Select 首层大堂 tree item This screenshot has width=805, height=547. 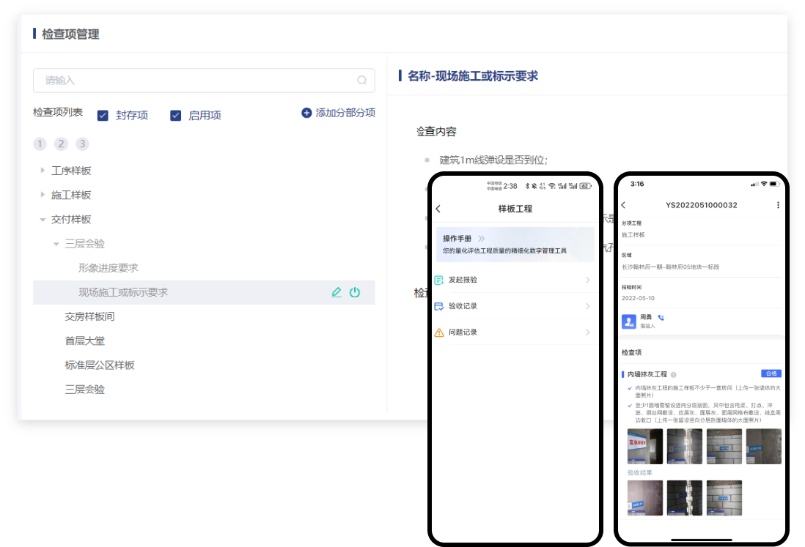[x=85, y=341]
